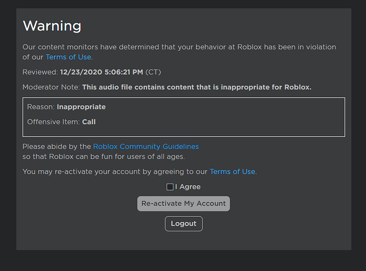Click the Logout button
The width and height of the screenshot is (366, 271).
[184, 224]
